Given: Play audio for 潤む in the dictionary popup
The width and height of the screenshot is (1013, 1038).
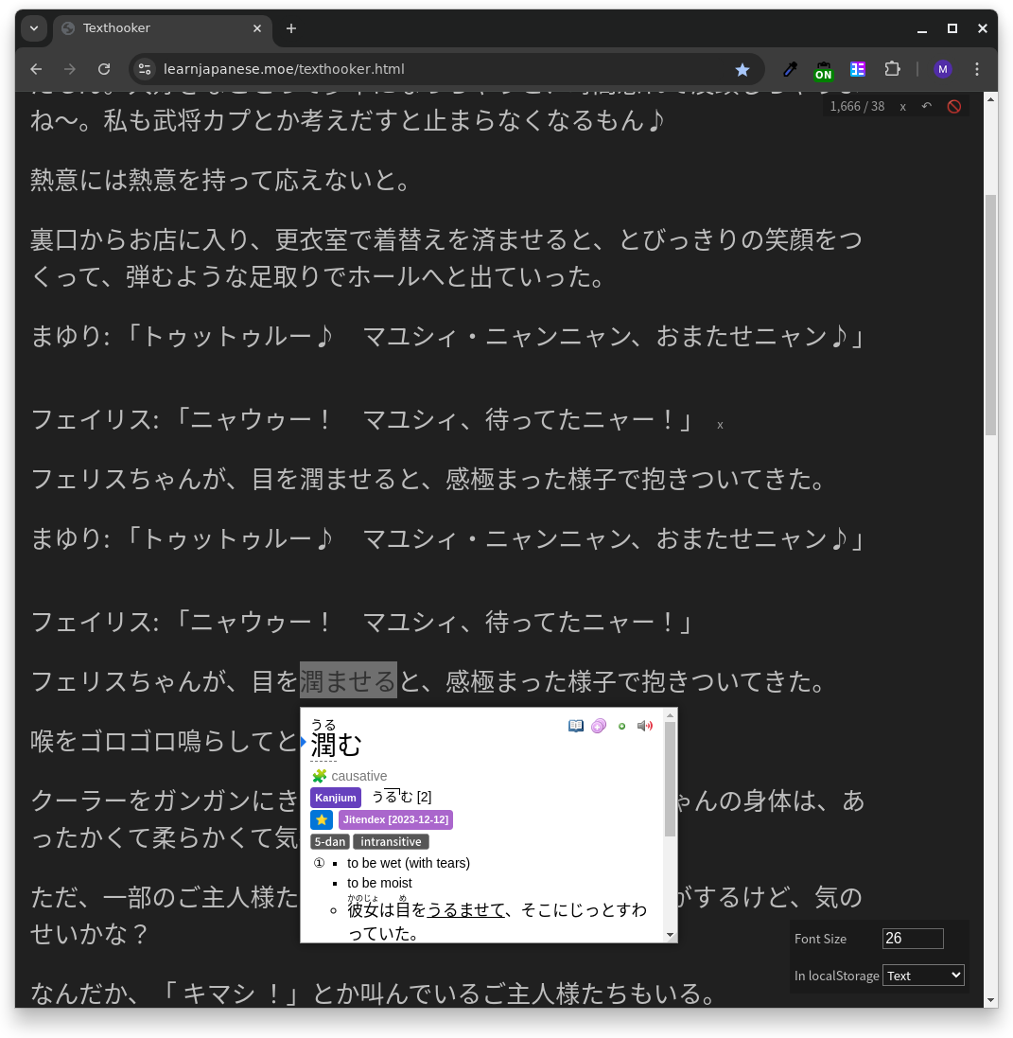Looking at the screenshot, I should click(x=644, y=726).
